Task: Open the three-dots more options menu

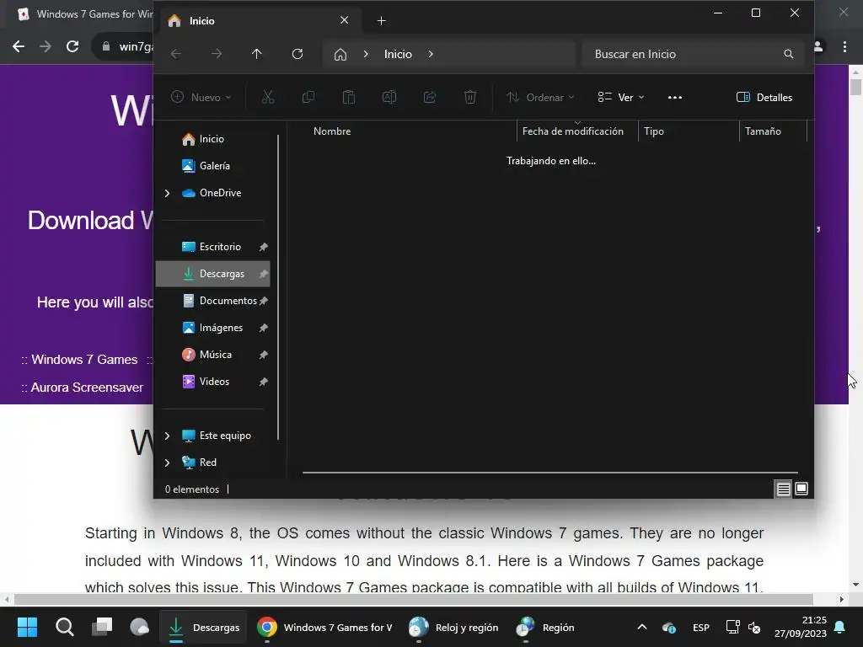Action: (675, 98)
